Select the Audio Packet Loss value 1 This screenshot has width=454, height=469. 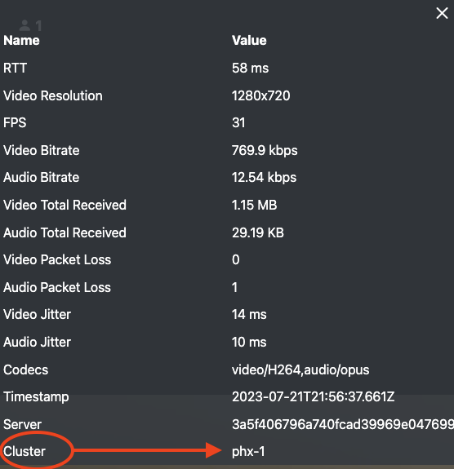pyautogui.click(x=235, y=287)
